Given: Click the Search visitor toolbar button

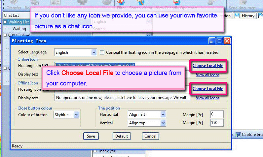Looking at the screenshot, I should [x=141, y=5].
